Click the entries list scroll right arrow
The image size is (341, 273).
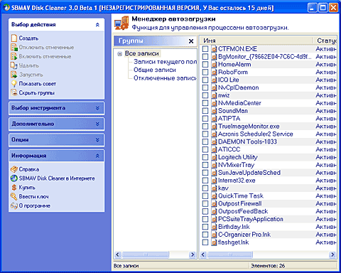coord(332,255)
